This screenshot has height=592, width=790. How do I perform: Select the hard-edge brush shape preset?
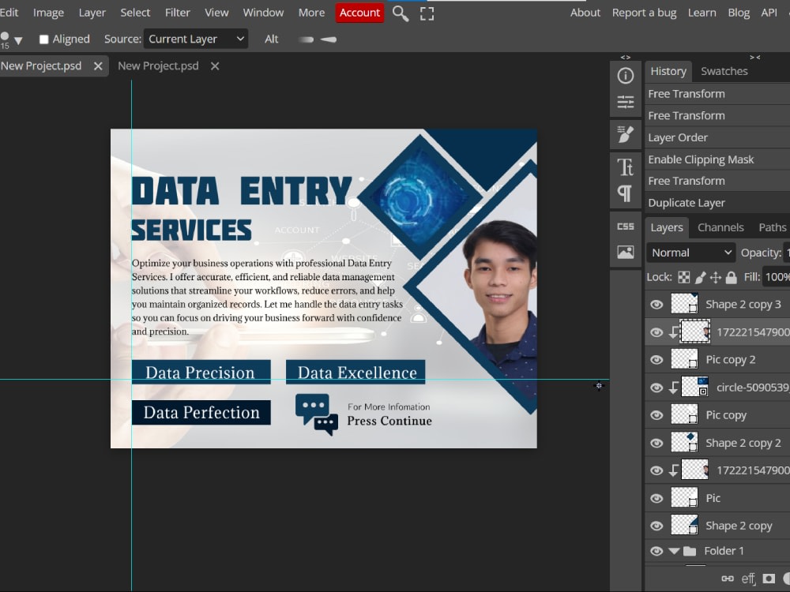tap(306, 39)
